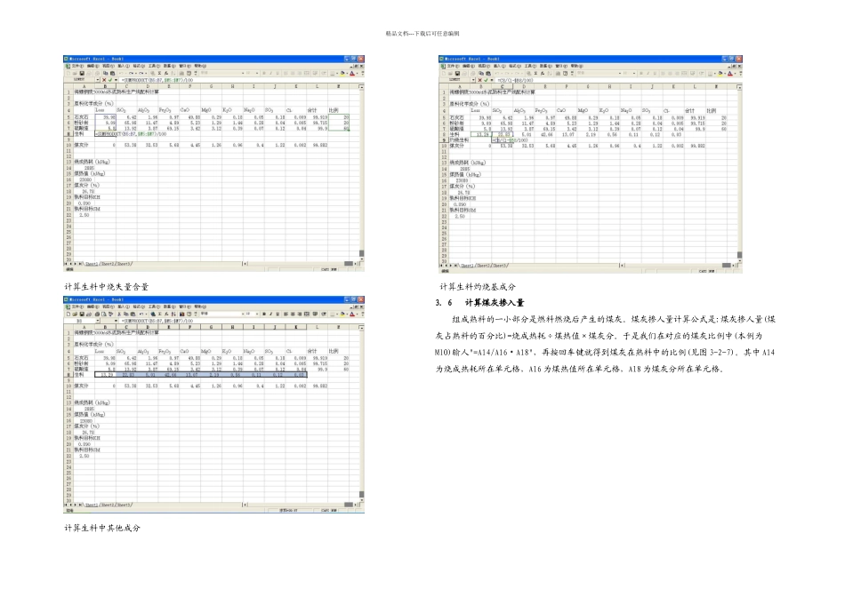Click Fill Color bucket in lower-left Excel window

point(342,314)
